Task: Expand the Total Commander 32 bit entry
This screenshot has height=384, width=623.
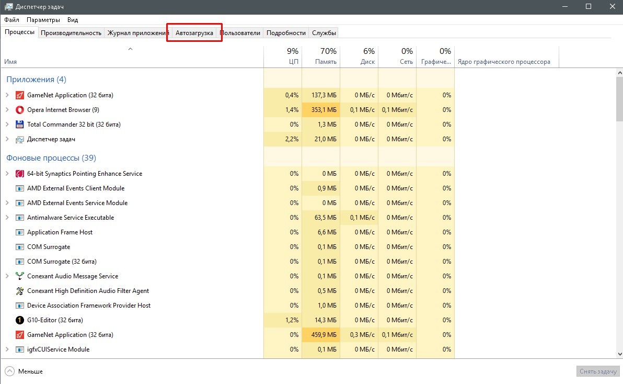Action: [x=7, y=125]
